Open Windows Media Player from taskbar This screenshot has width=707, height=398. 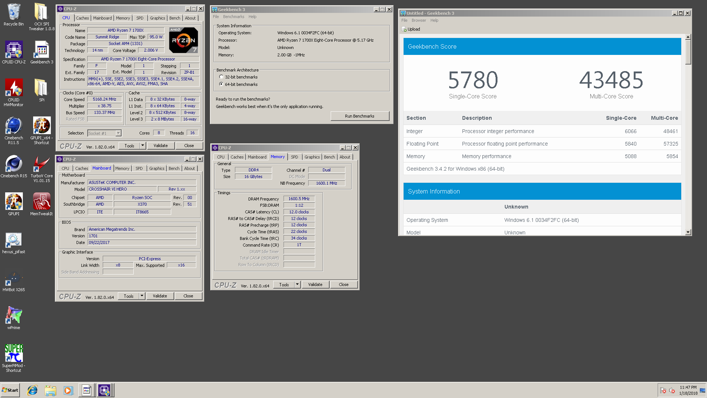coord(68,390)
